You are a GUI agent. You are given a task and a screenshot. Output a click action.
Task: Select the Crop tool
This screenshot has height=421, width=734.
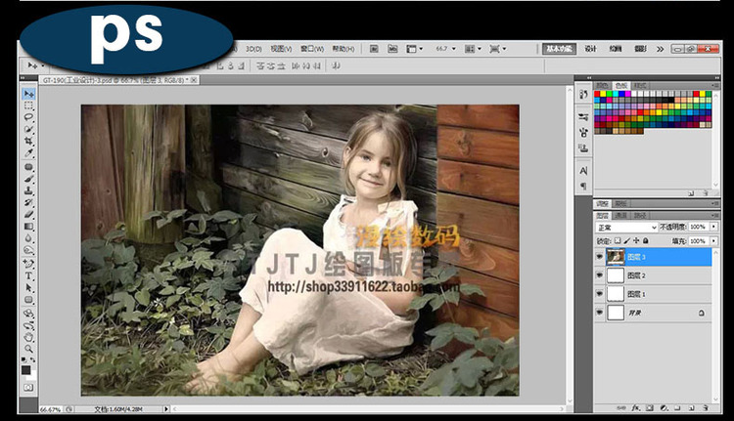click(28, 142)
